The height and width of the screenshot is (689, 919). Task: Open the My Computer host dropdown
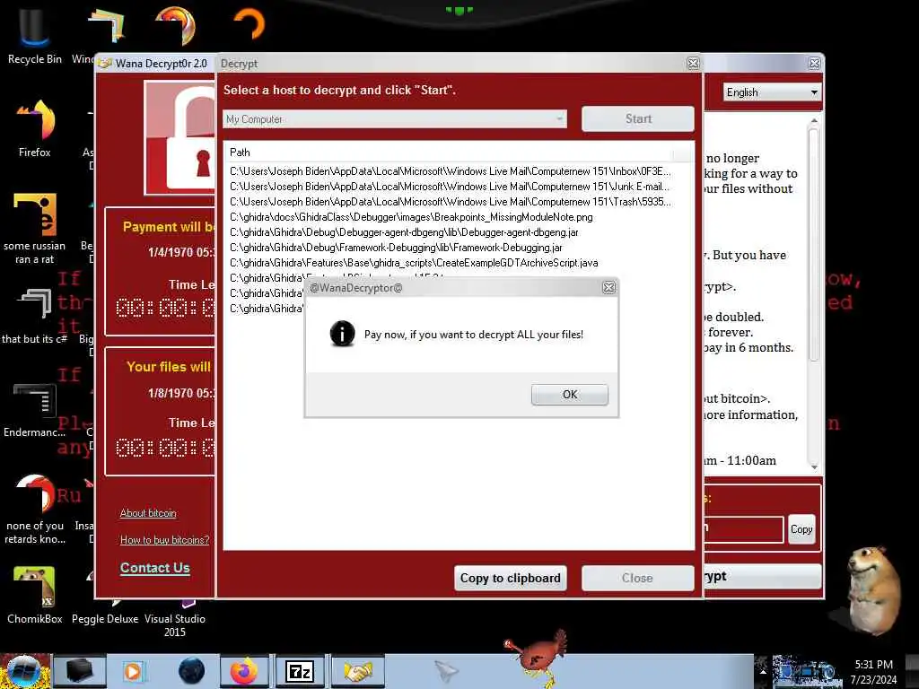395,119
